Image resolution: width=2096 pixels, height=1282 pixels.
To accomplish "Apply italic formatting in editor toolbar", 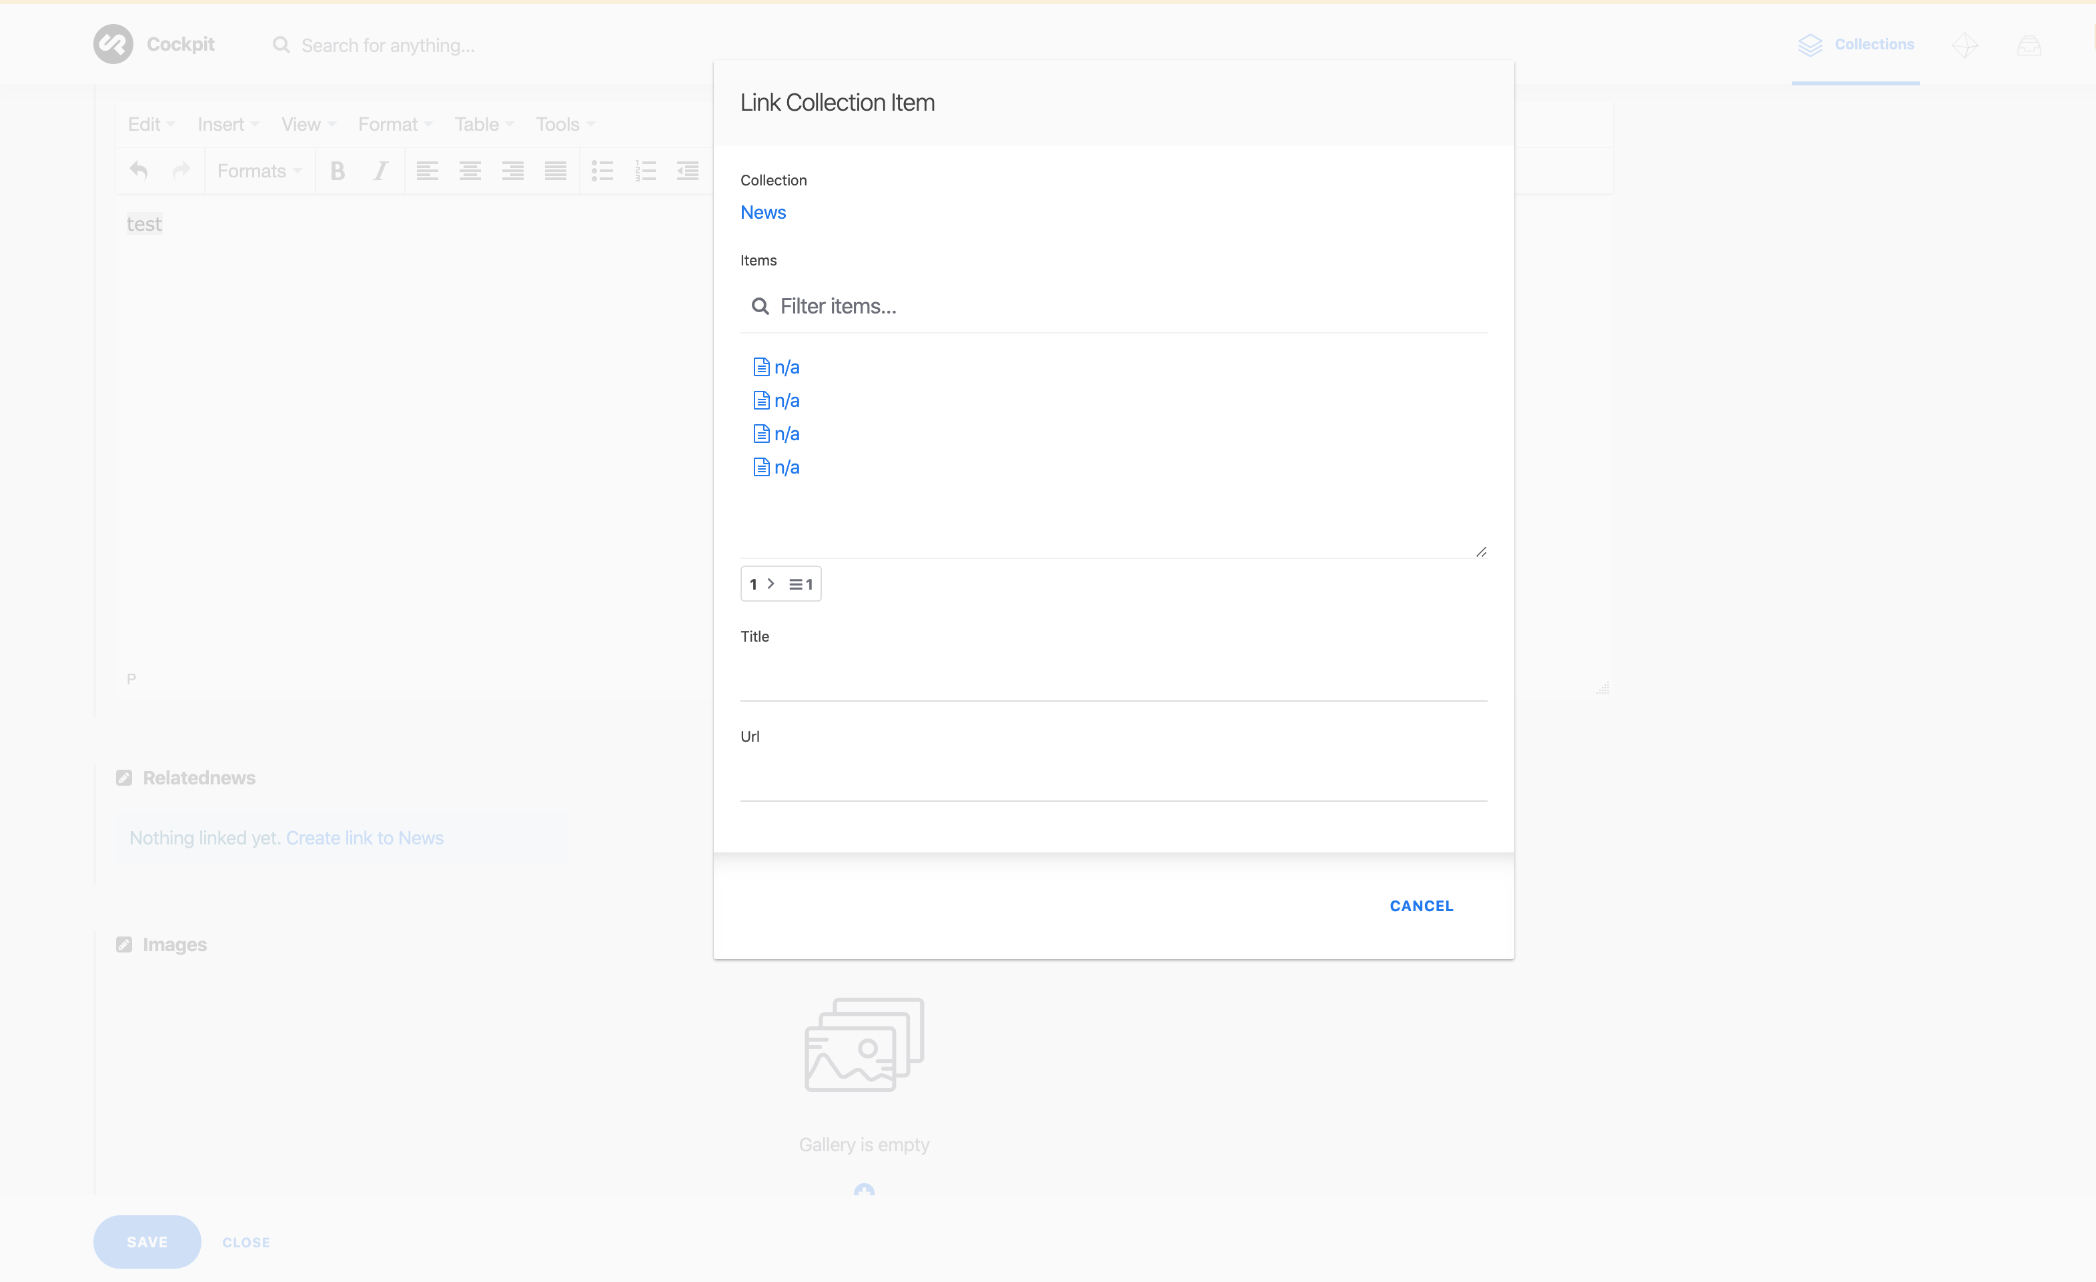I will pos(380,171).
